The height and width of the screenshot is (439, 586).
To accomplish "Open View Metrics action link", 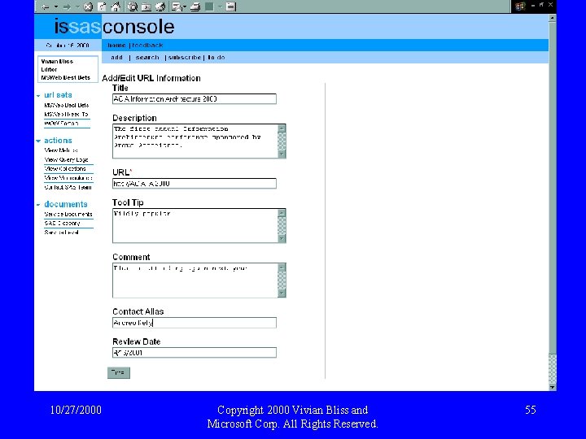I will 61,150.
